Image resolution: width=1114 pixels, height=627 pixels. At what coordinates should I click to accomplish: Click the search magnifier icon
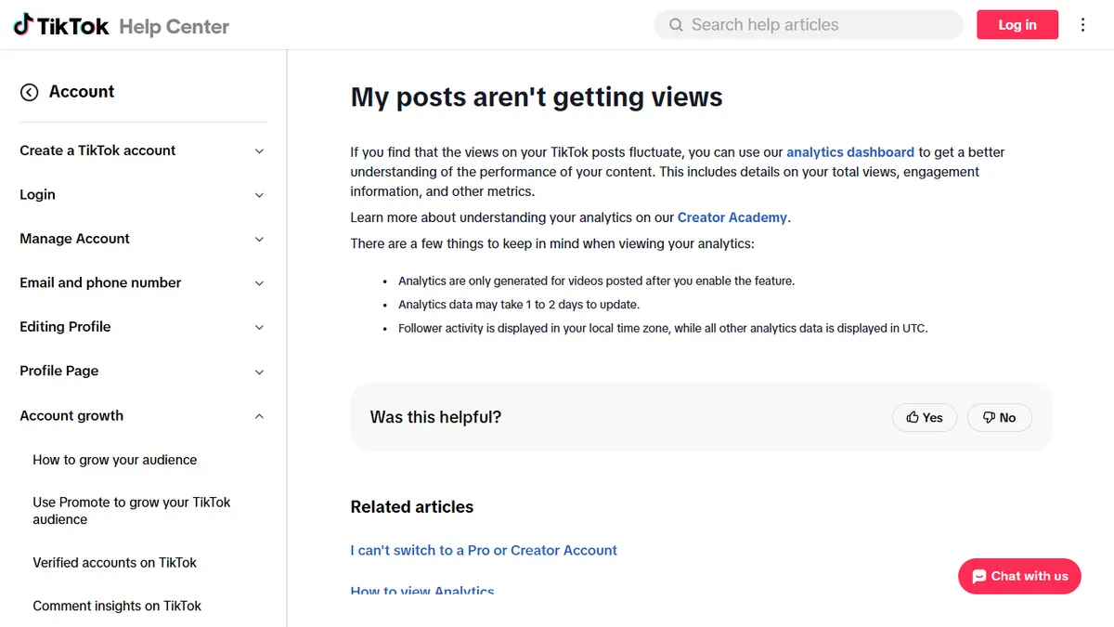pyautogui.click(x=676, y=25)
